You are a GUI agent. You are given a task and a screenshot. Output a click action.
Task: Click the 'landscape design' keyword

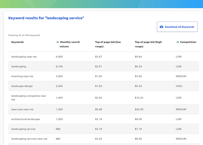tap(22, 86)
